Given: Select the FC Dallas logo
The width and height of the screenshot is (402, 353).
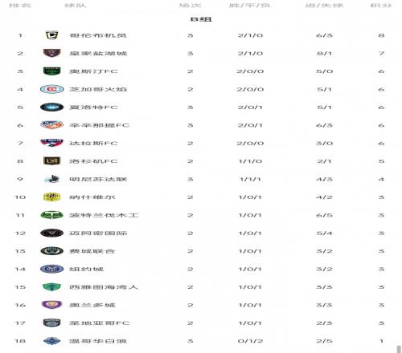Looking at the screenshot, I should point(51,143).
